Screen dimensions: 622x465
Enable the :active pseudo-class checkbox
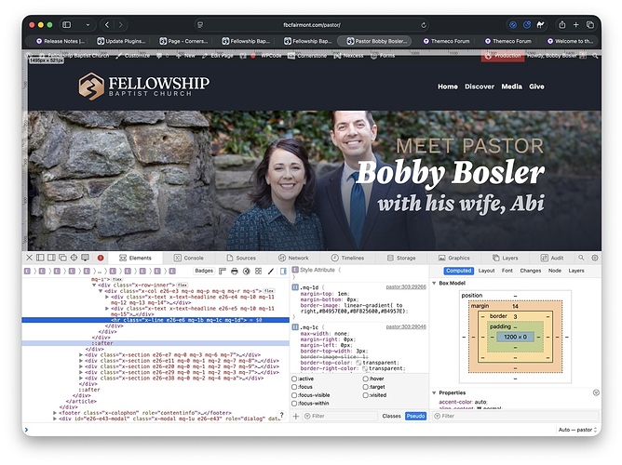296,379
